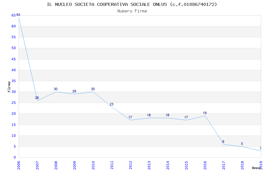Image resolution: width=264 pixels, height=171 pixels.
Task: Click x-axis year 2012
Action: [130, 165]
